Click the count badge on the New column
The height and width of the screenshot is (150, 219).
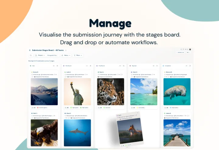57,66
